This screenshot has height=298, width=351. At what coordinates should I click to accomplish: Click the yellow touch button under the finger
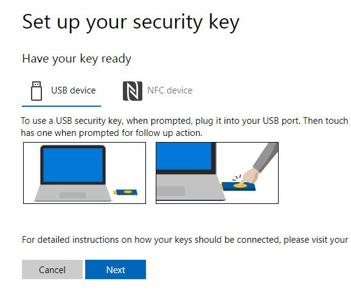coord(240,186)
